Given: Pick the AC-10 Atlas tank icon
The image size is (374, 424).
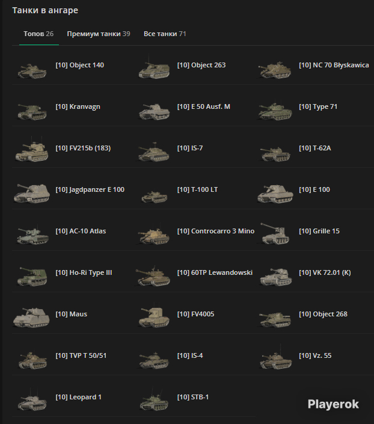Looking at the screenshot, I should (x=32, y=236).
